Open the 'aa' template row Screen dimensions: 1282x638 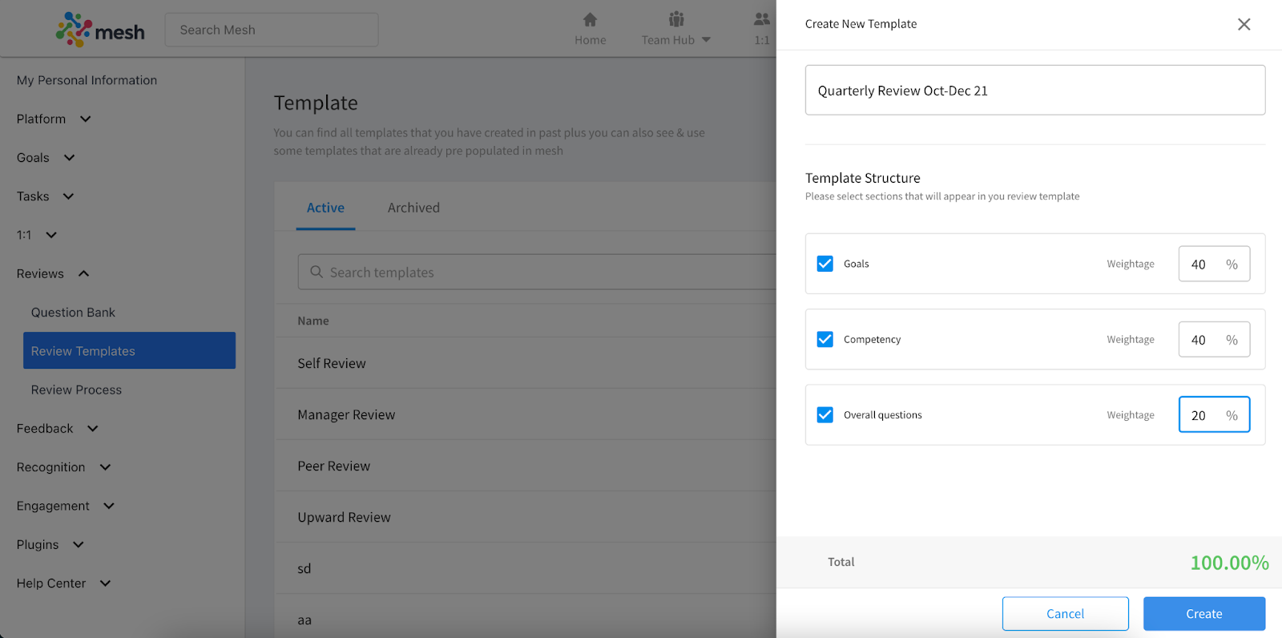coord(525,616)
